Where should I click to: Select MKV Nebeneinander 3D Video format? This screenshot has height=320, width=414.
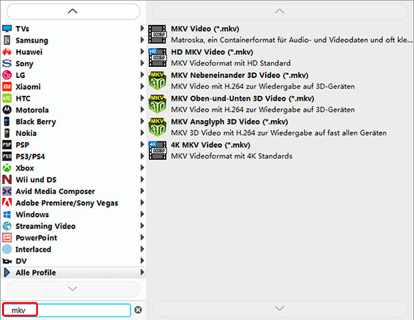[x=280, y=81]
